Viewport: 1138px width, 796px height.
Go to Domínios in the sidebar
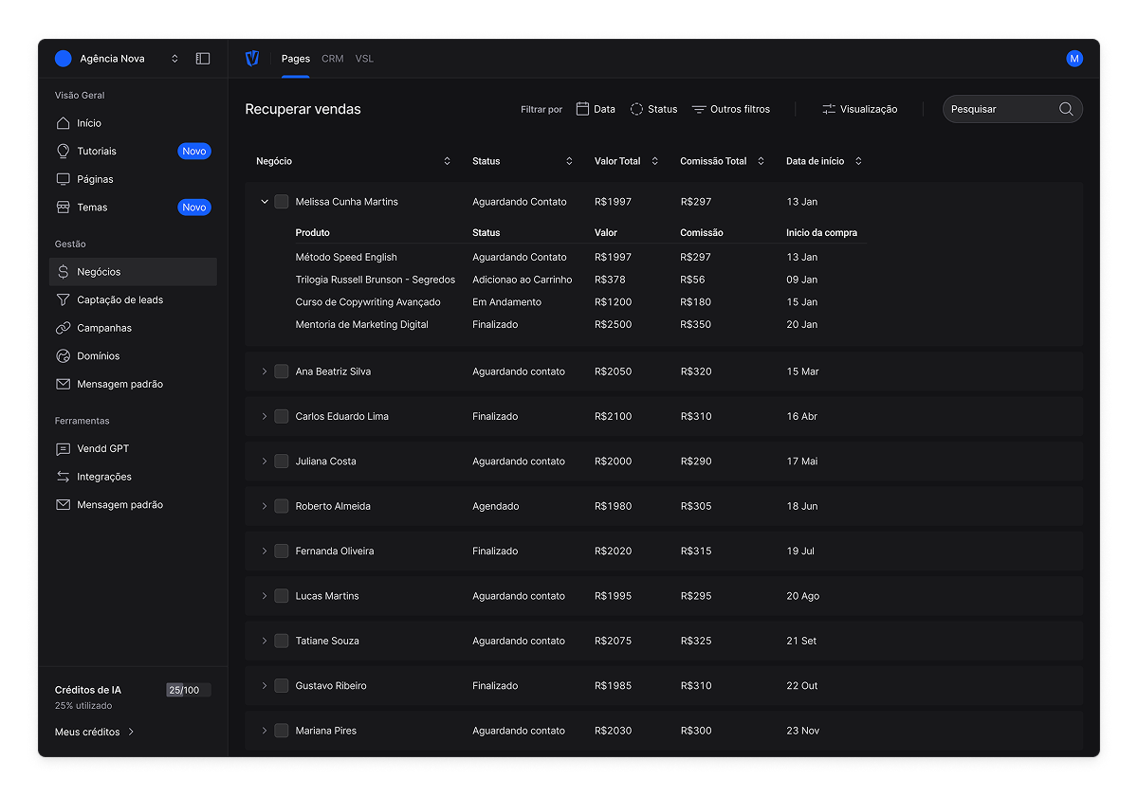pos(98,356)
